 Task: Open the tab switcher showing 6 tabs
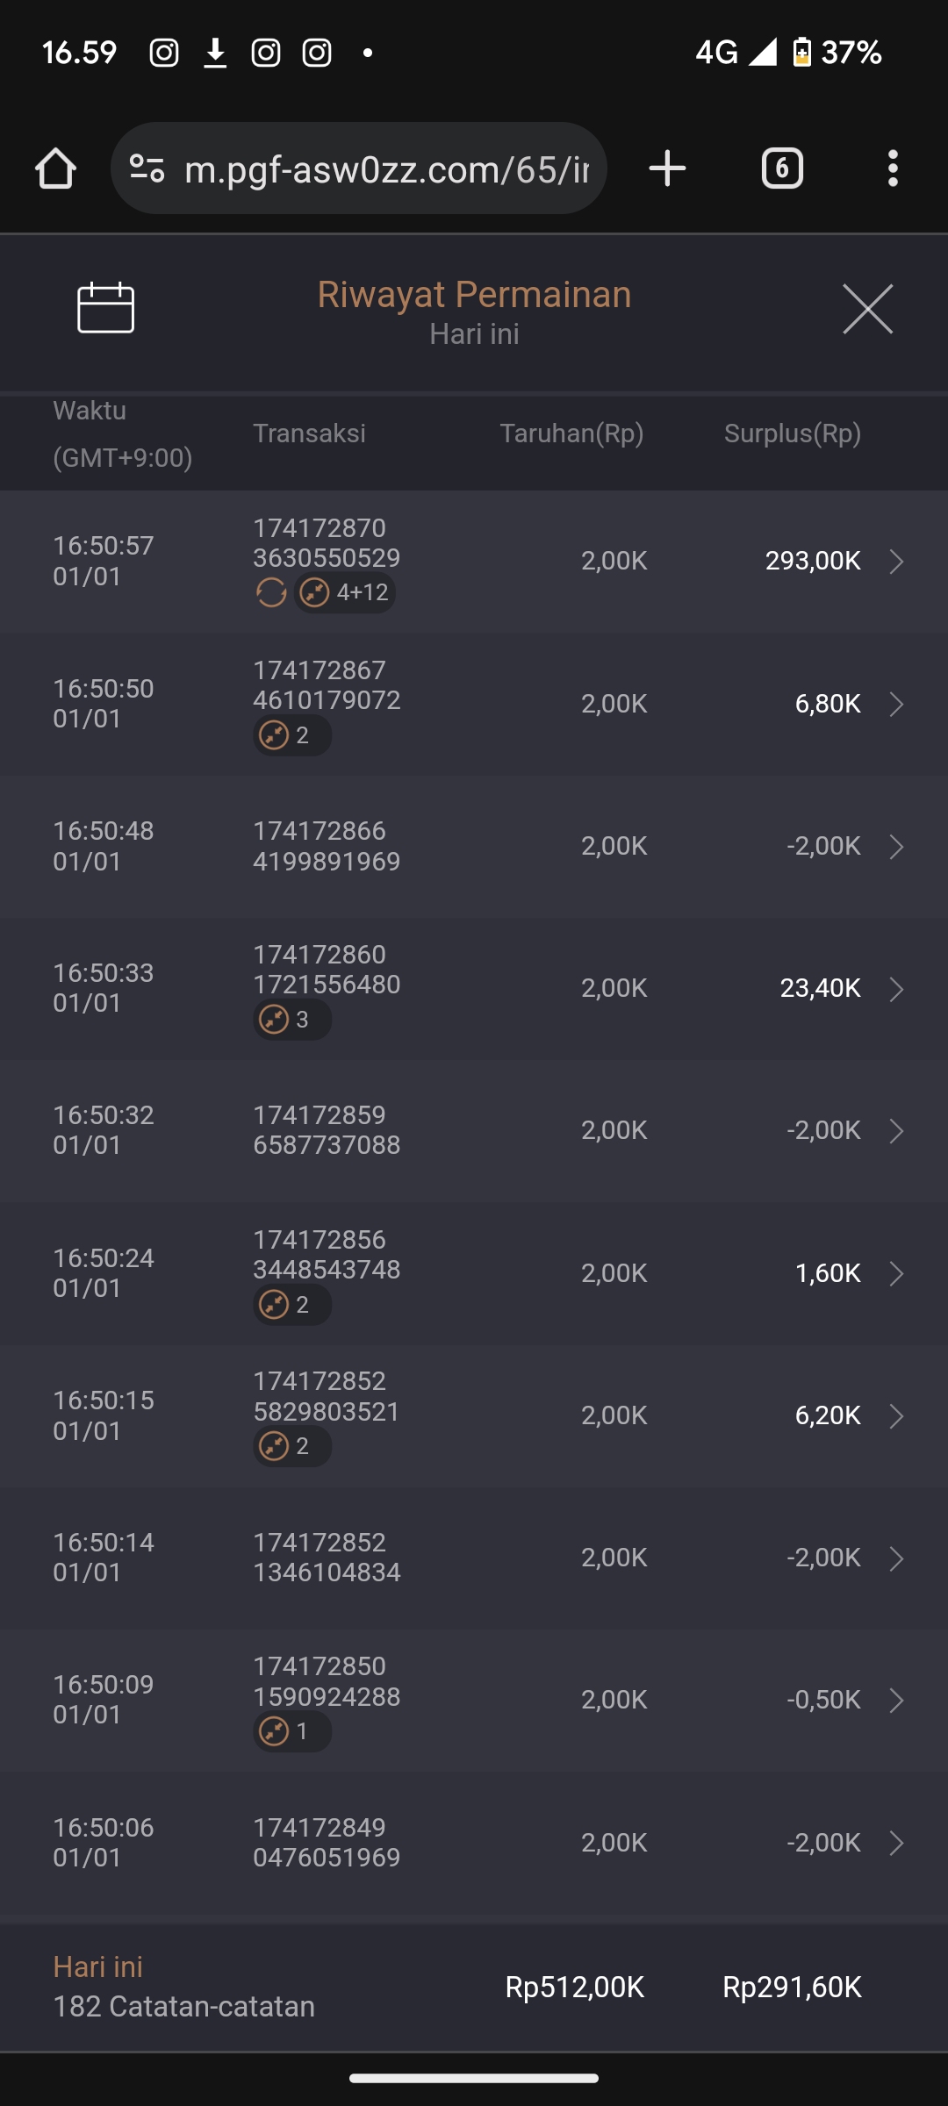click(781, 168)
